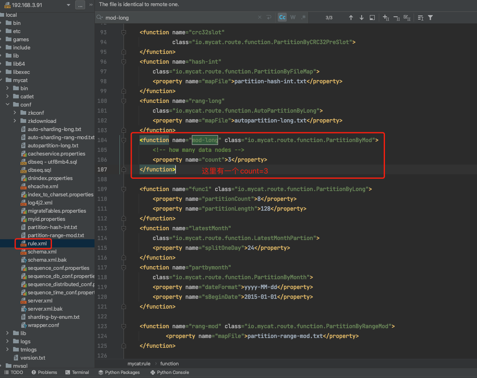The width and height of the screenshot is (477, 378).
Task: Toggle Words search option
Action: point(293,18)
